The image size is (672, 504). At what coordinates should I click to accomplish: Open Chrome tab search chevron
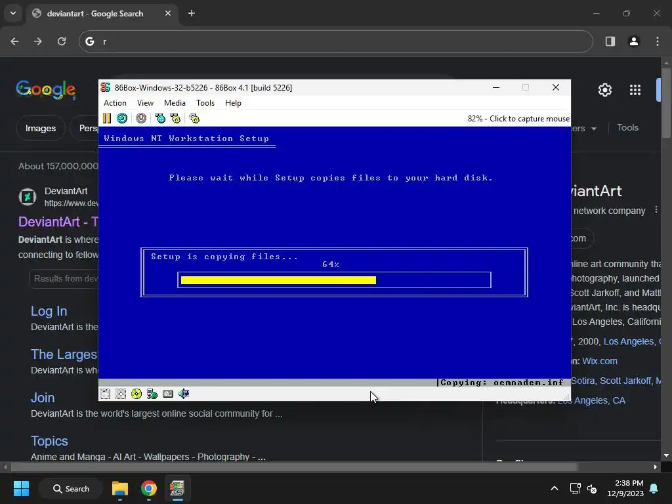pyautogui.click(x=13, y=13)
